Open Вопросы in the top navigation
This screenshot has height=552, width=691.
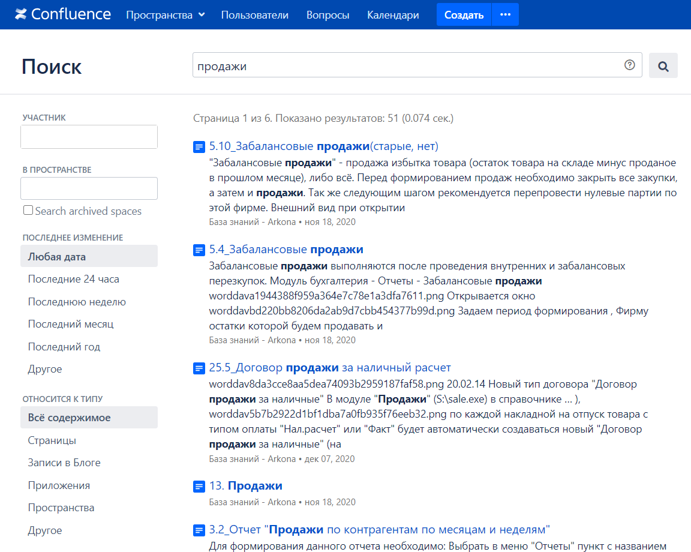(x=328, y=15)
